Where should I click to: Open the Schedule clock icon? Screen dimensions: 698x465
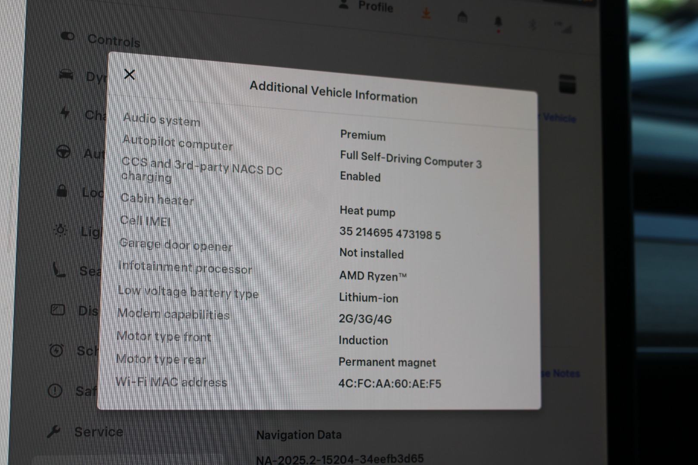pos(56,350)
